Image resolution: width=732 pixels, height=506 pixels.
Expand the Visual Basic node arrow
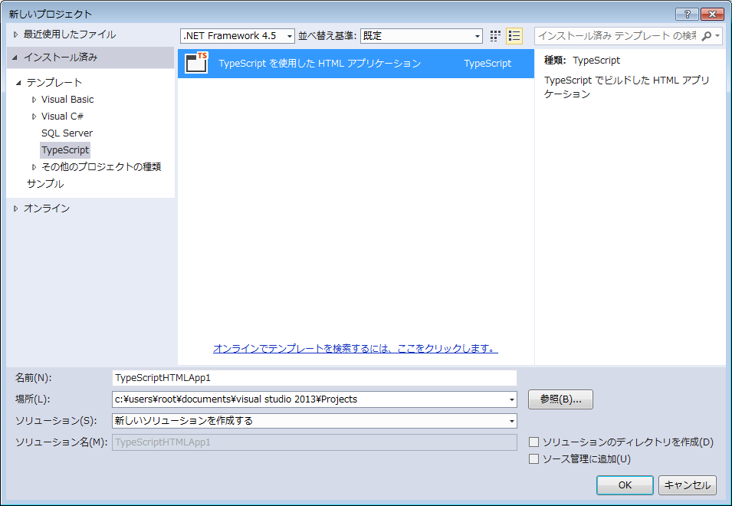[34, 100]
